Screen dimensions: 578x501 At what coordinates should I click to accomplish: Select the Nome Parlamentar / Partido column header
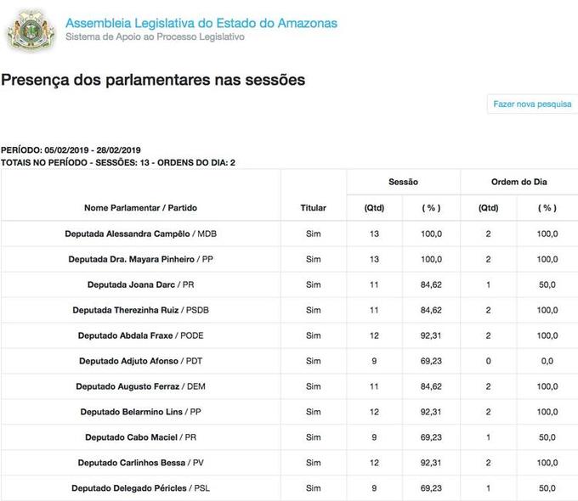coord(140,208)
